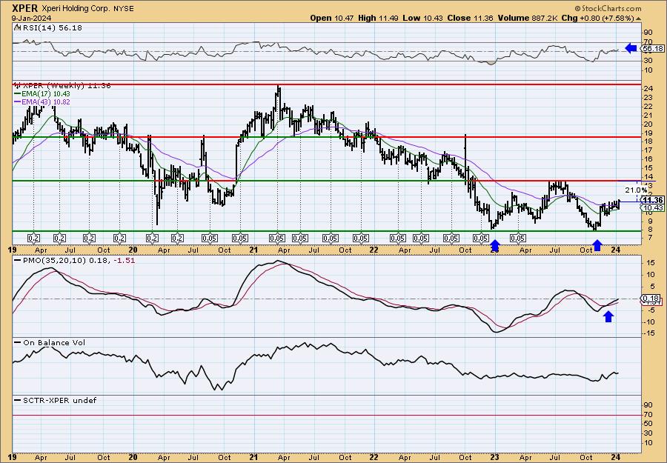Select the EMA(43) 10.82 legend entry
Image resolution: width=667 pixels, height=463 pixels.
coord(47,102)
